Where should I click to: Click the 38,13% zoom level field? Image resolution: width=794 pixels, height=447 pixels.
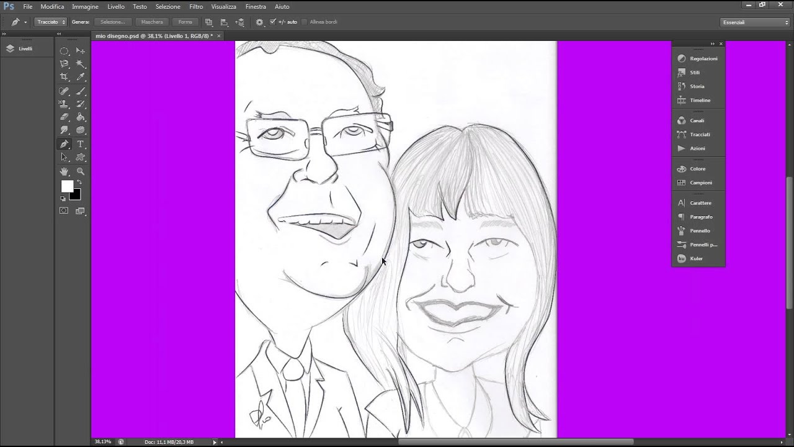click(x=103, y=442)
